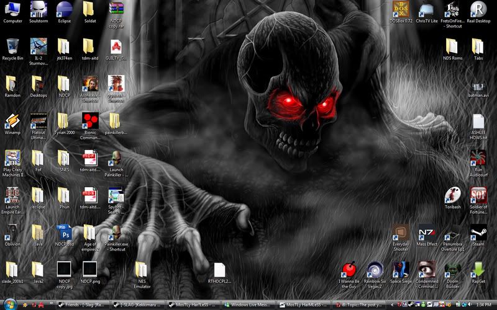Launch Mass Effect N7 shortcut
The height and width of the screenshot is (310, 497).
click(x=427, y=236)
